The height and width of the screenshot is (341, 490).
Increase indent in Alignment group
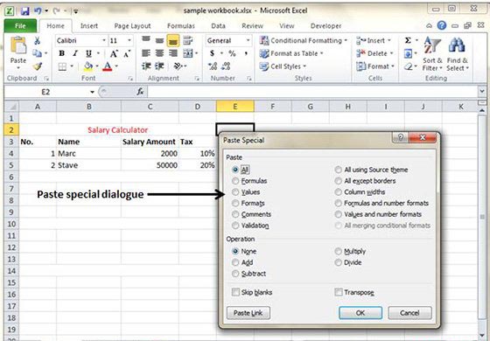159,66
